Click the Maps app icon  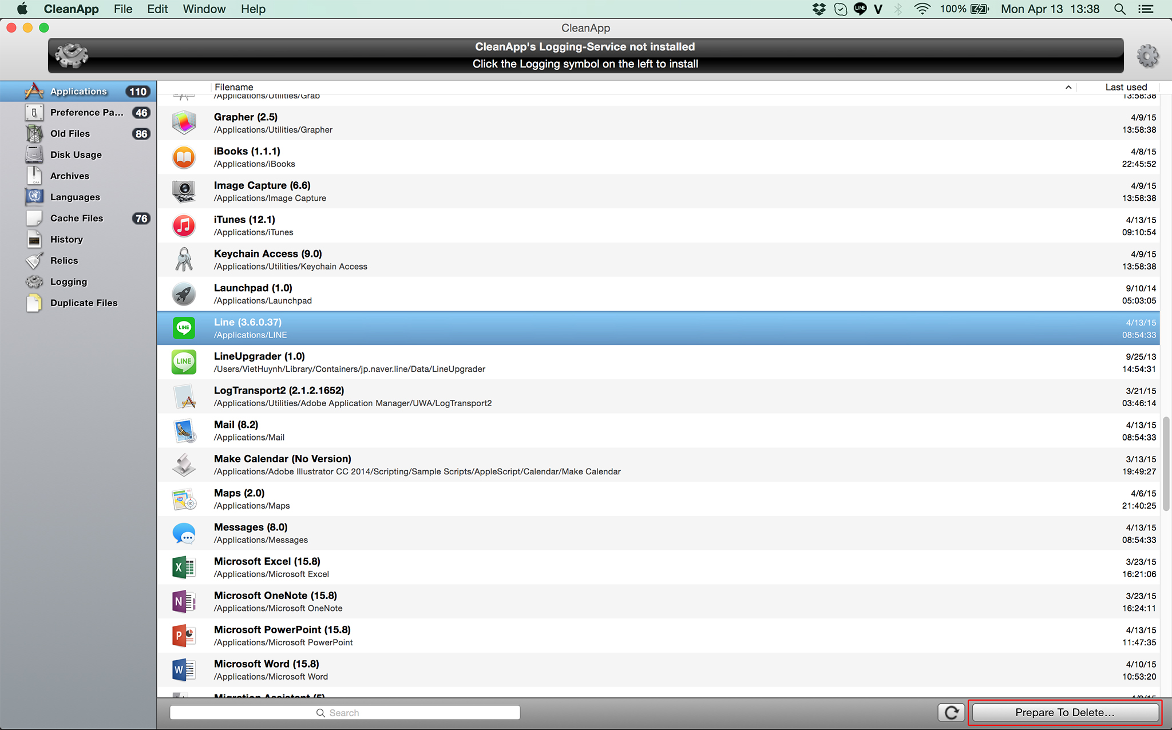click(184, 499)
